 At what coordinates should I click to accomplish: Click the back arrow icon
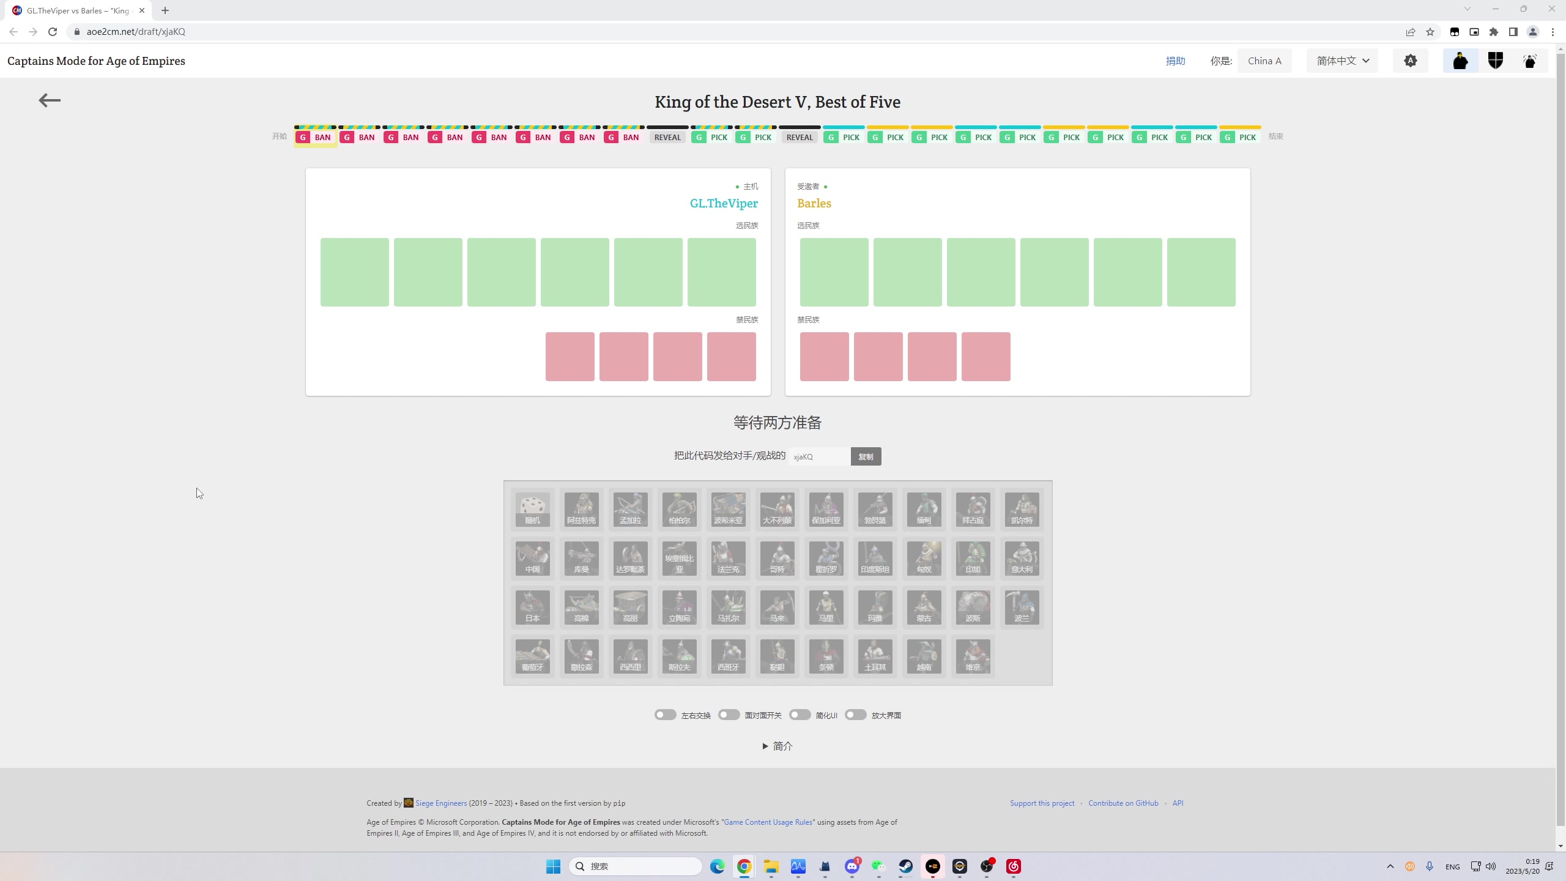coord(50,100)
